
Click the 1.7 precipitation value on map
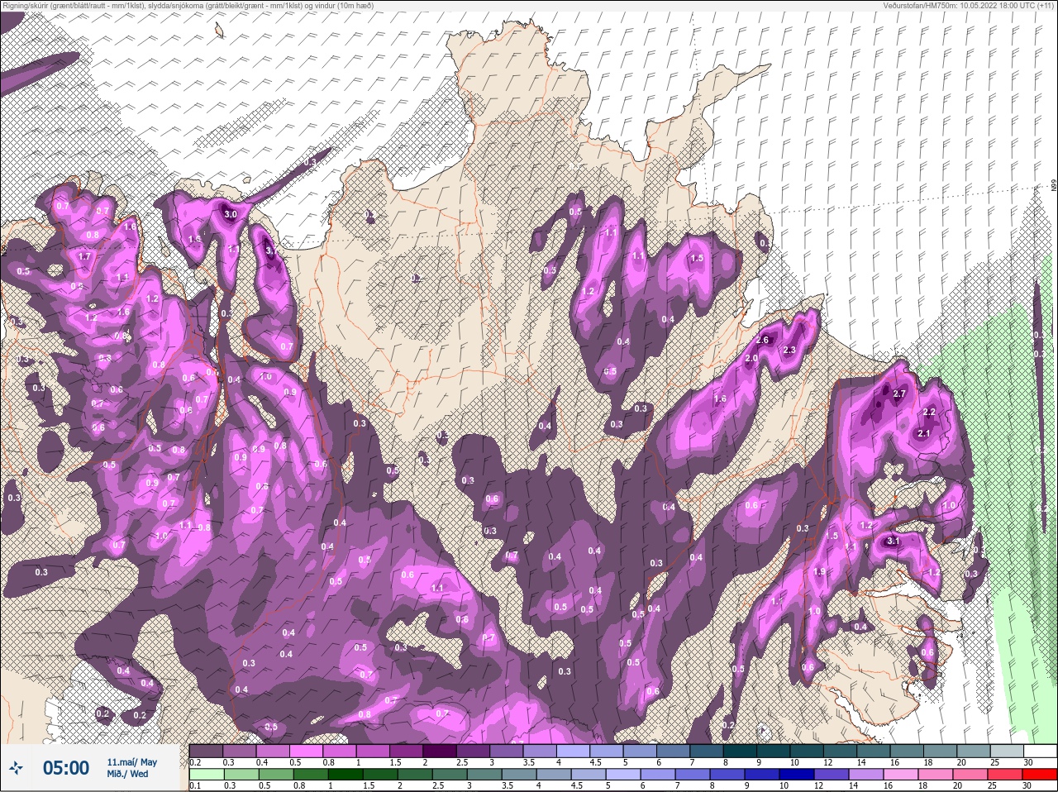(84, 257)
